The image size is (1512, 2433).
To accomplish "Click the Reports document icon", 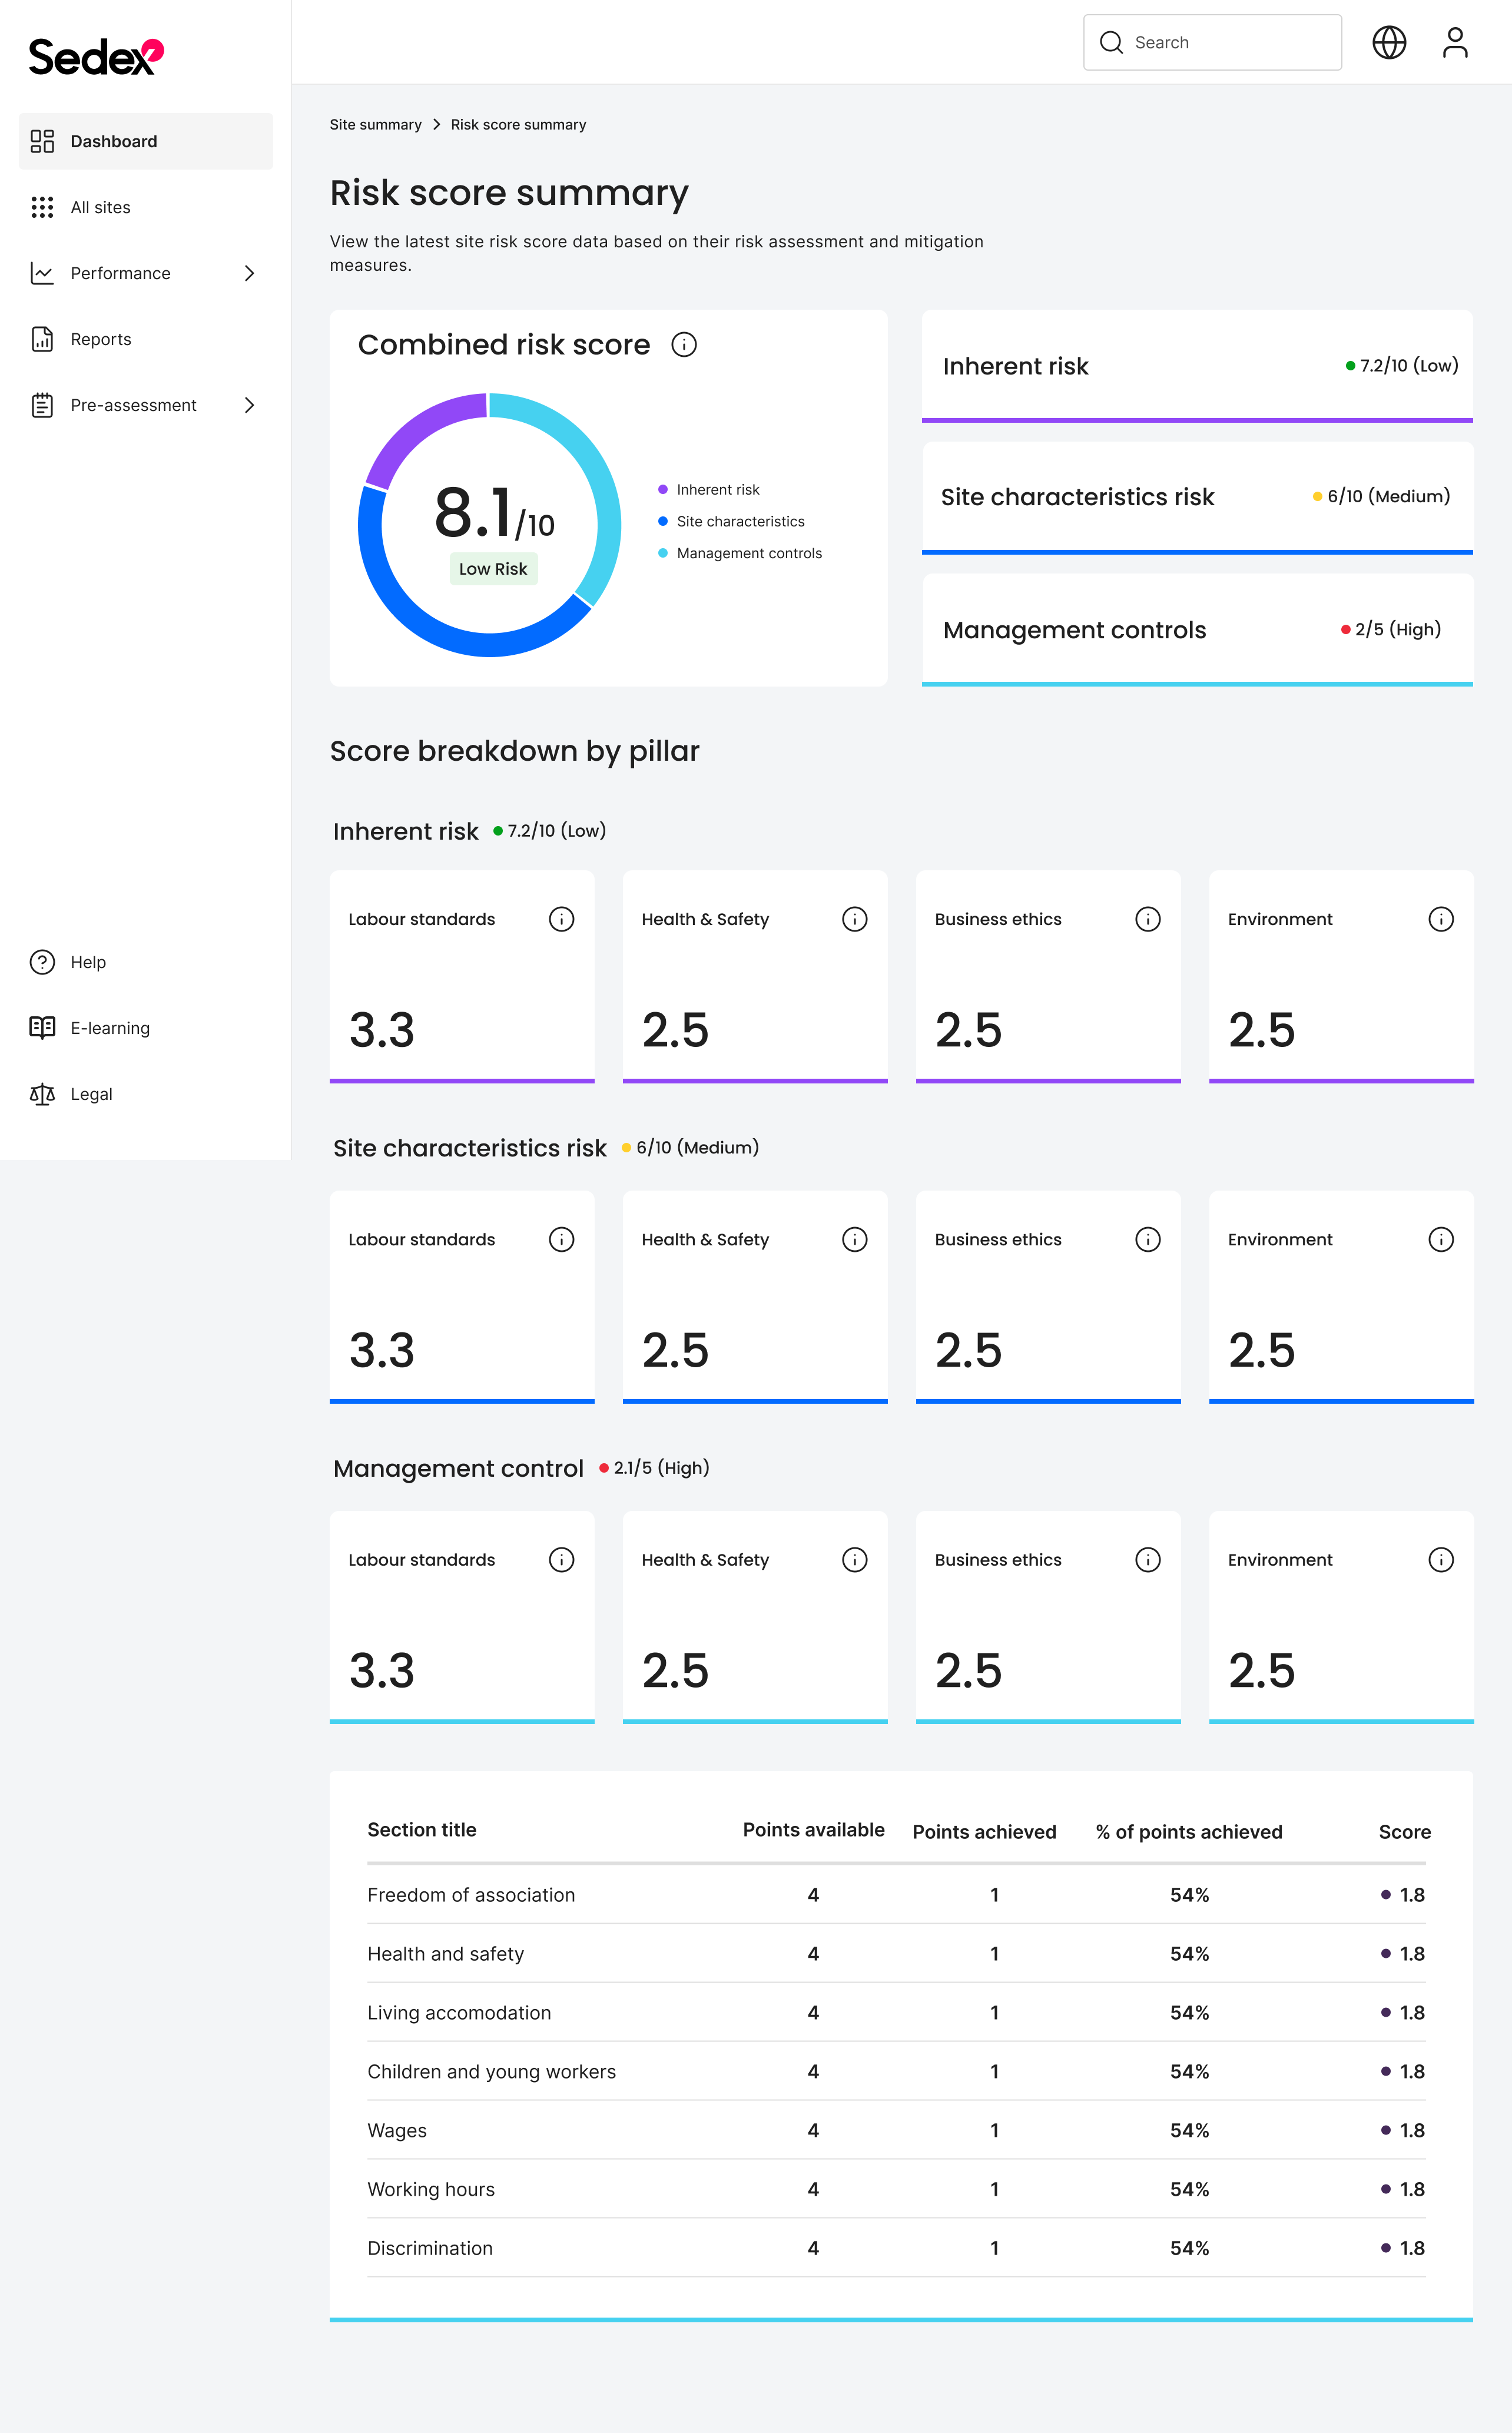I will click(42, 339).
